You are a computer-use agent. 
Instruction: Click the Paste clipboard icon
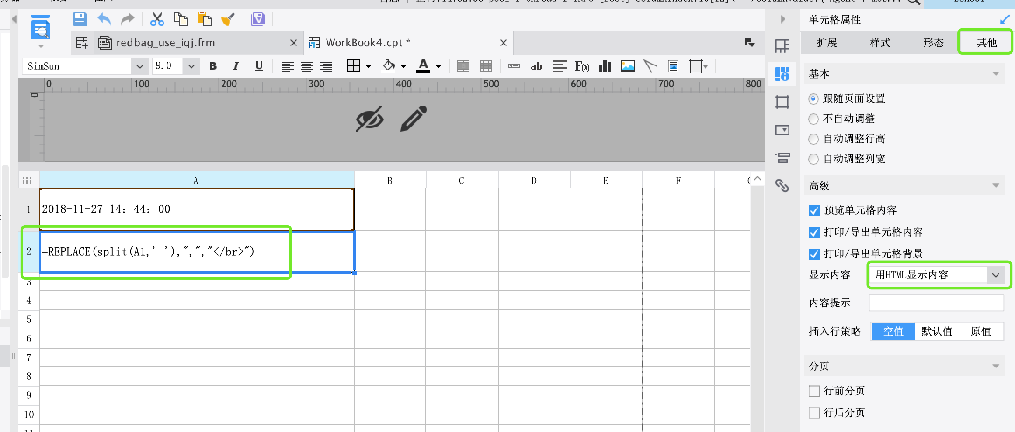coord(204,19)
